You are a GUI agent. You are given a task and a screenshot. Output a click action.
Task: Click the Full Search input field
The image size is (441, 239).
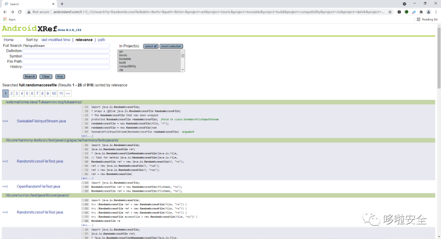[66, 46]
